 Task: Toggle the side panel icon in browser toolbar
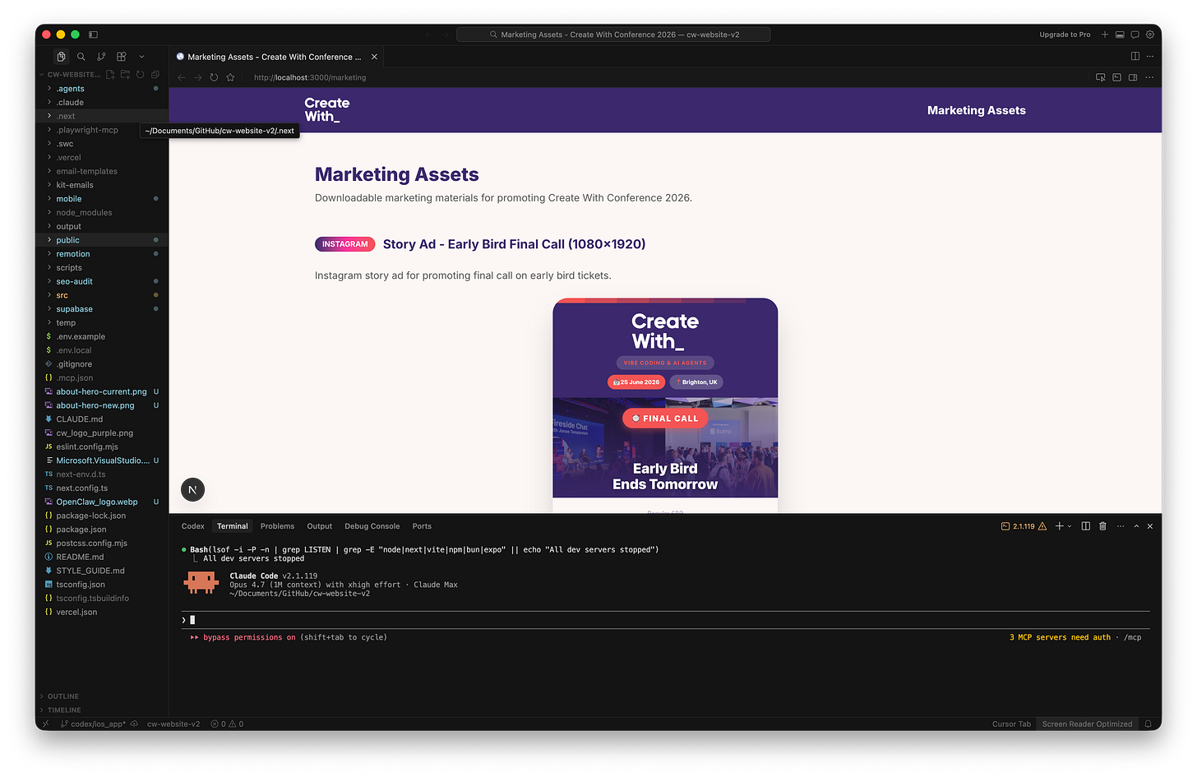(x=1133, y=77)
